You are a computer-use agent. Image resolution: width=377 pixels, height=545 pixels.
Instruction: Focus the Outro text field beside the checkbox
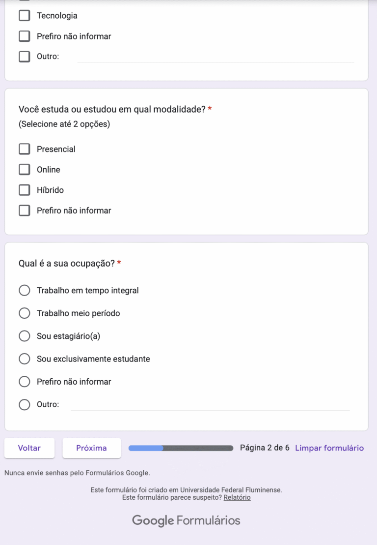point(215,57)
